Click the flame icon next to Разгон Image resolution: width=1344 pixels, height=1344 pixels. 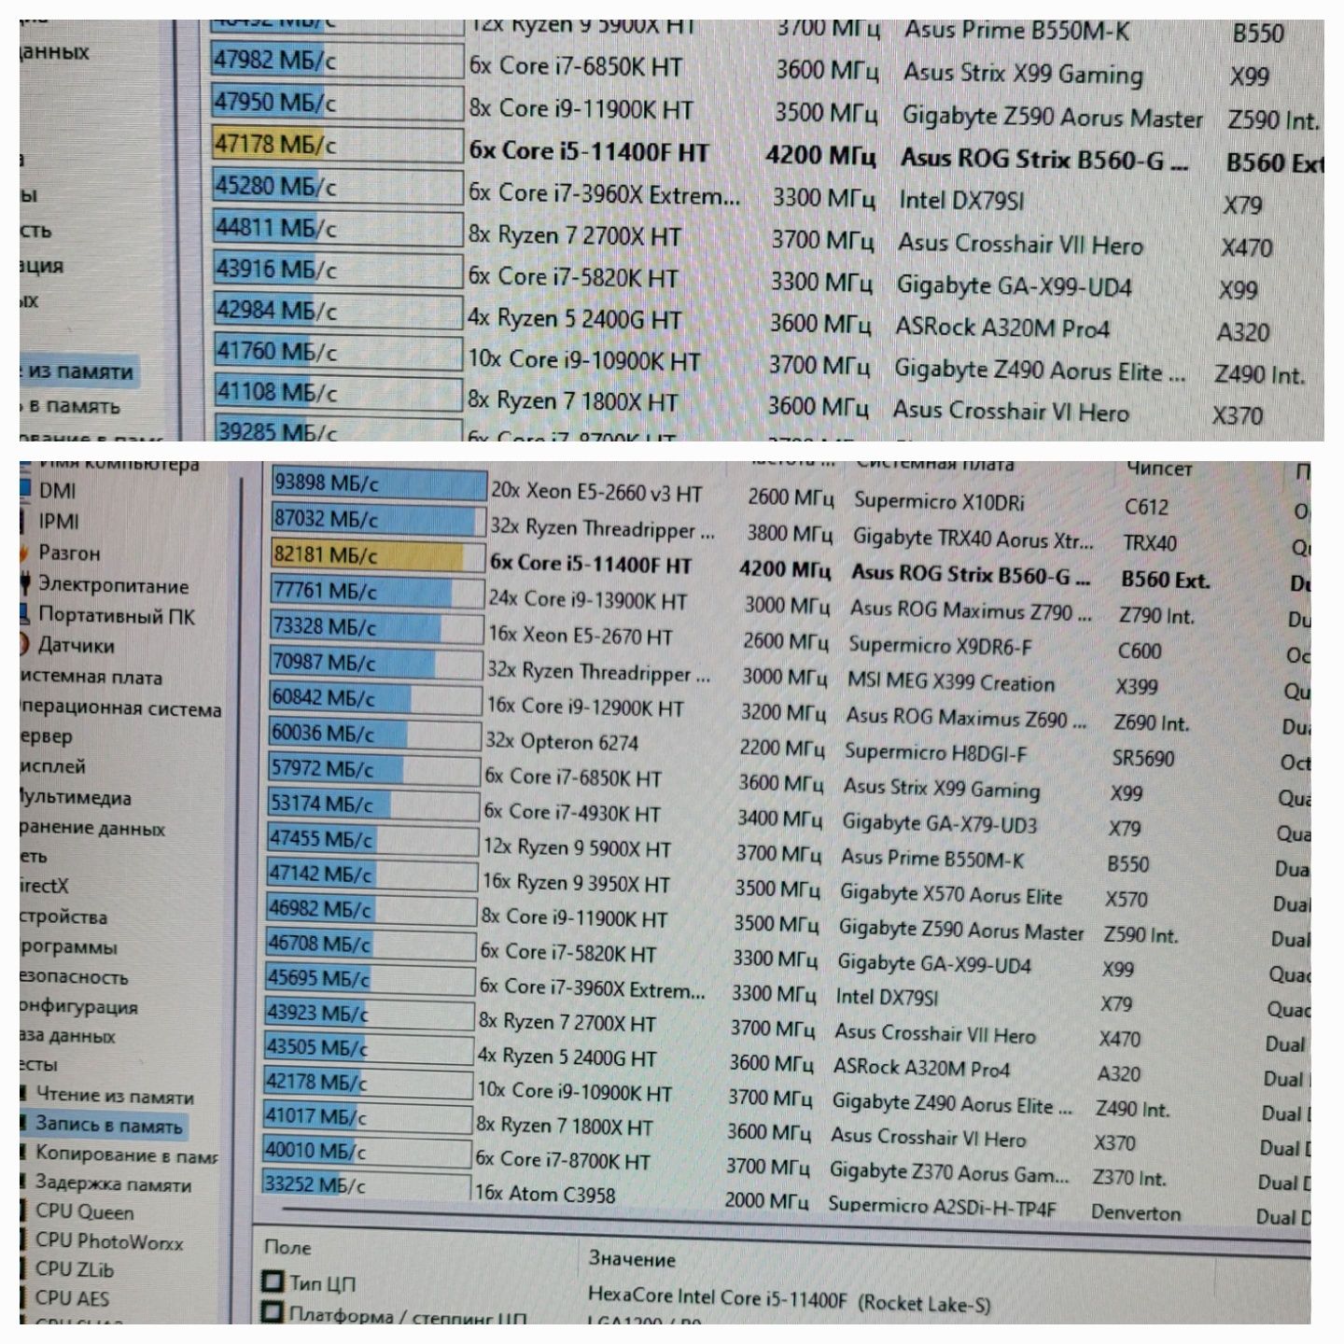tap(23, 553)
